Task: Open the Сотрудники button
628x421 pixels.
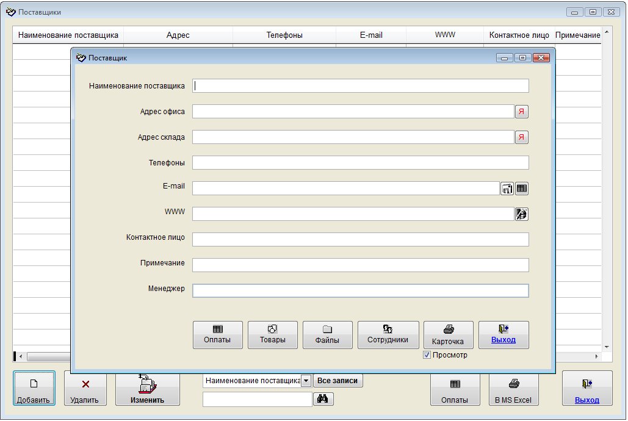Action: tap(388, 335)
